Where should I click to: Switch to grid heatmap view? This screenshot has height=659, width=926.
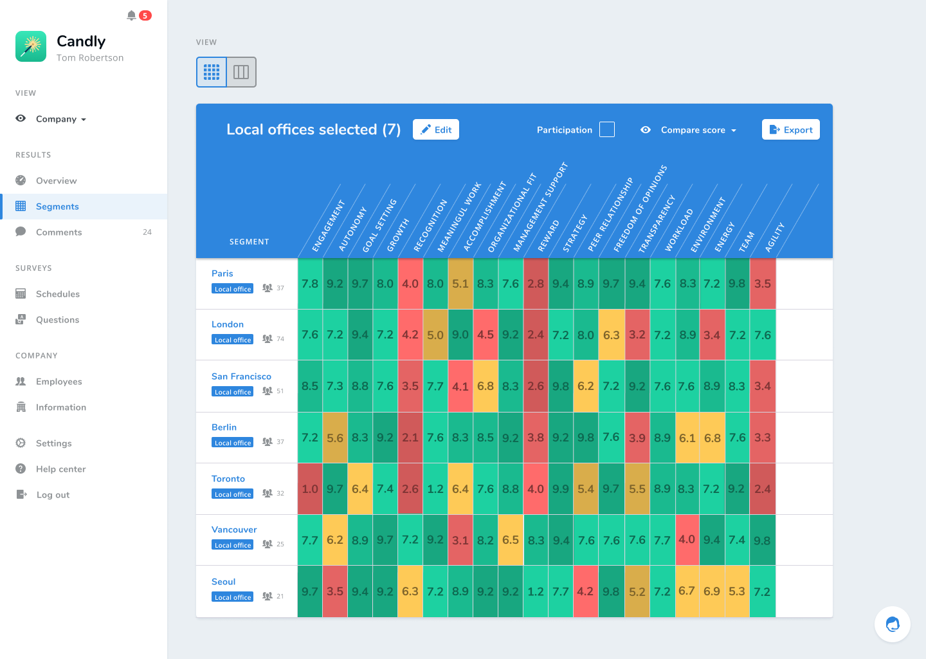212,72
